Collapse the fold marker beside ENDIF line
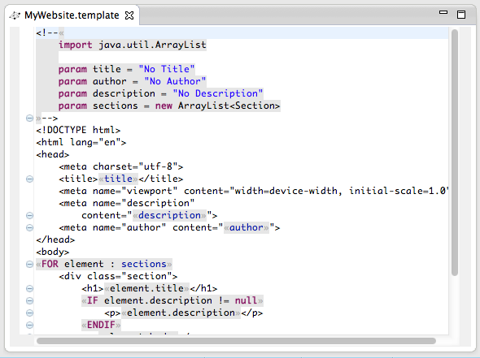 pos(29,325)
